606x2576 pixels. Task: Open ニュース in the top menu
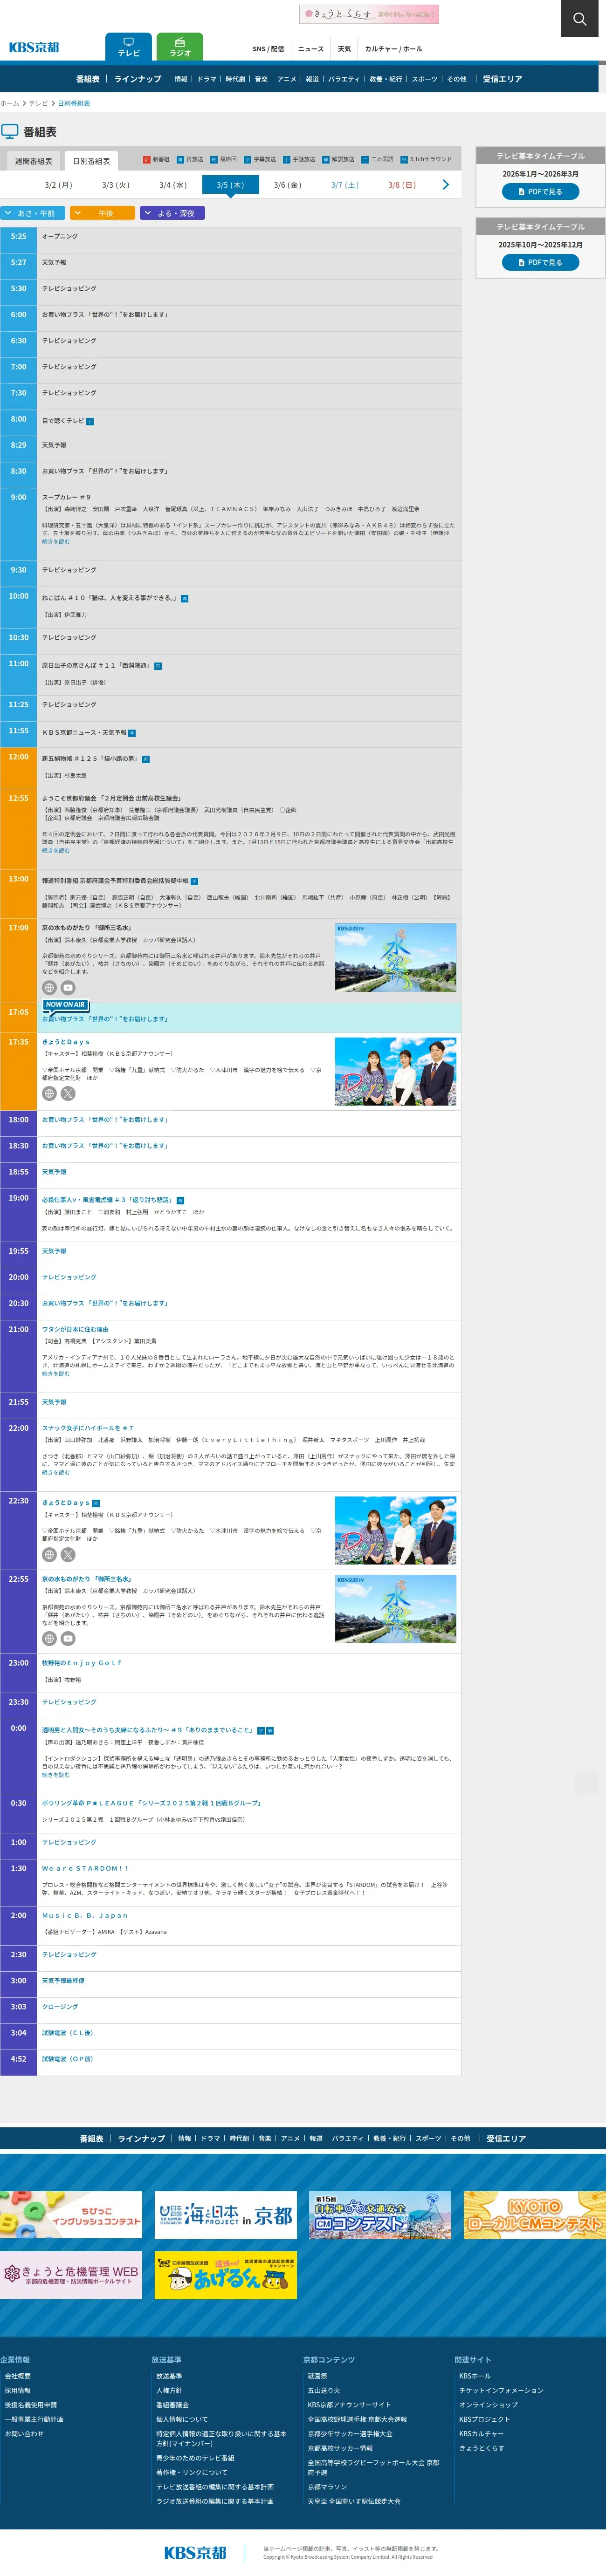(311, 49)
